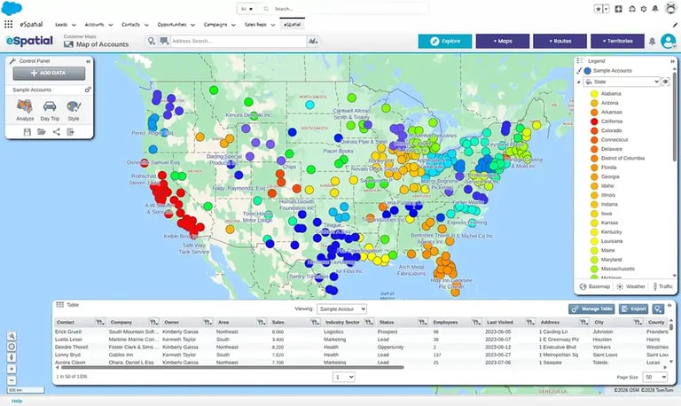Click the add annotation text icon right of search
Image resolution: width=681 pixels, height=406 pixels.
click(x=313, y=41)
